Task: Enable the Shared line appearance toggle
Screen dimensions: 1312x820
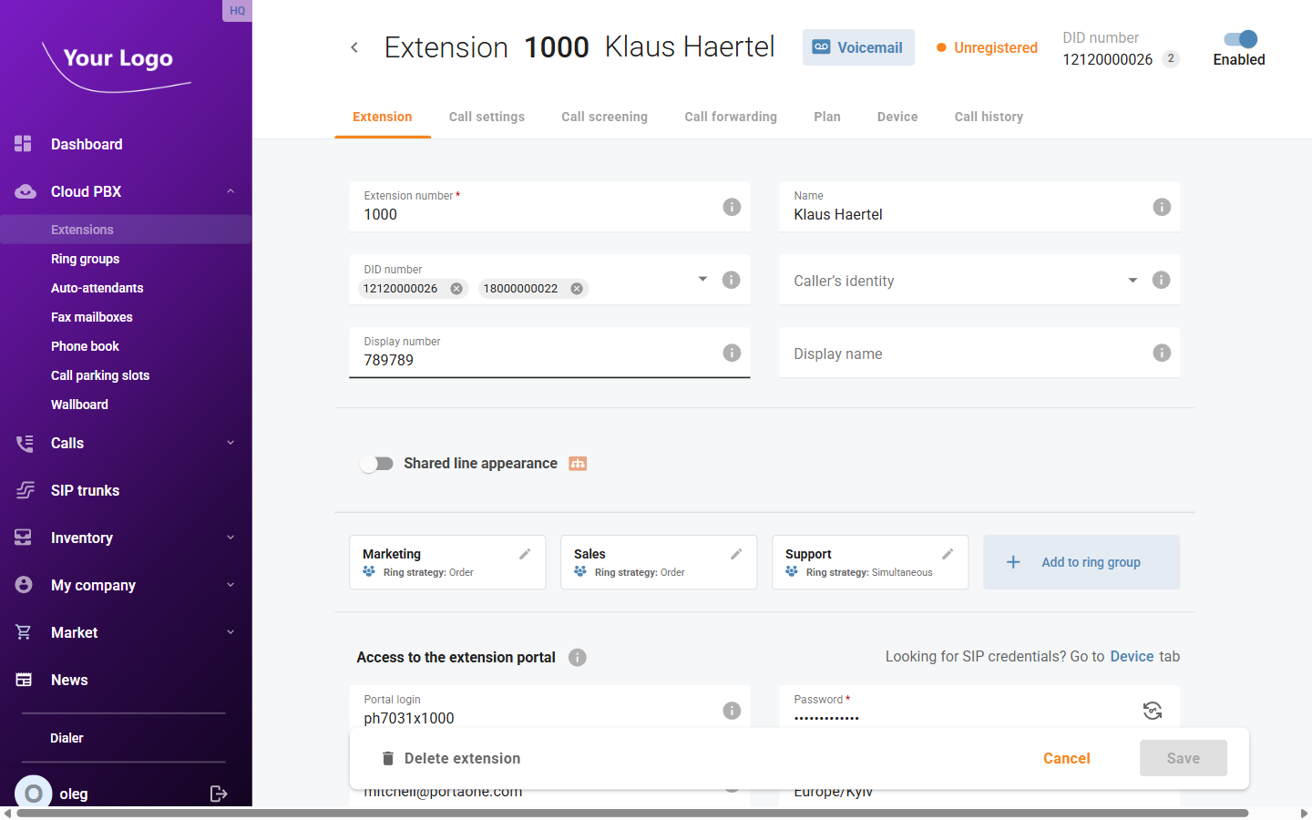Action: click(376, 464)
